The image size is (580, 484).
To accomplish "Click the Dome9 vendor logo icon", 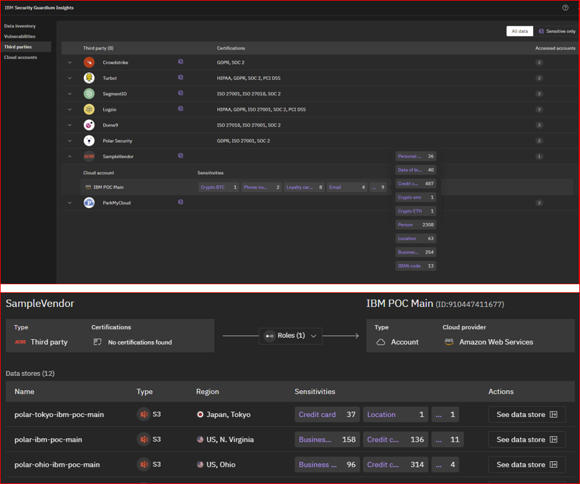I will [89, 125].
